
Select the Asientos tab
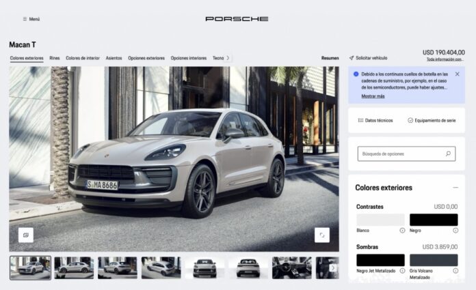[x=114, y=58]
